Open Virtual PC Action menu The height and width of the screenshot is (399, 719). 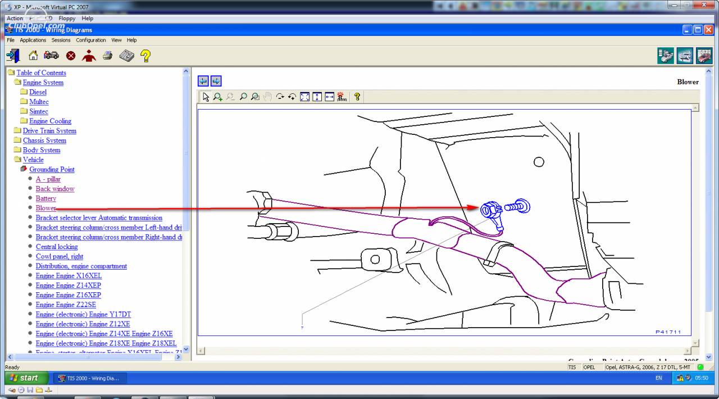point(15,18)
